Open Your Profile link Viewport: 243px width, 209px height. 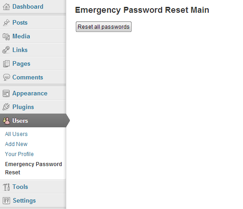pos(19,154)
